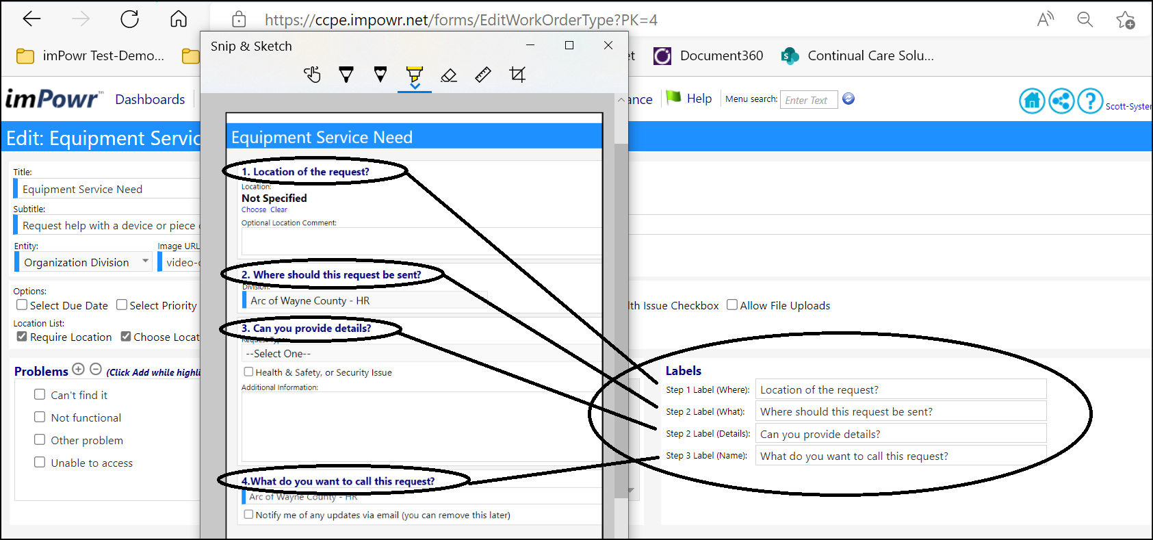Edit Step 1 Label (Where) field
1153x540 pixels.
pos(901,389)
